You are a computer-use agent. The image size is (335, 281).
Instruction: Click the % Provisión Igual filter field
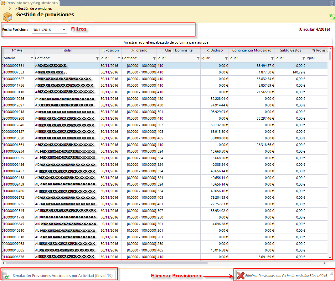317,58
